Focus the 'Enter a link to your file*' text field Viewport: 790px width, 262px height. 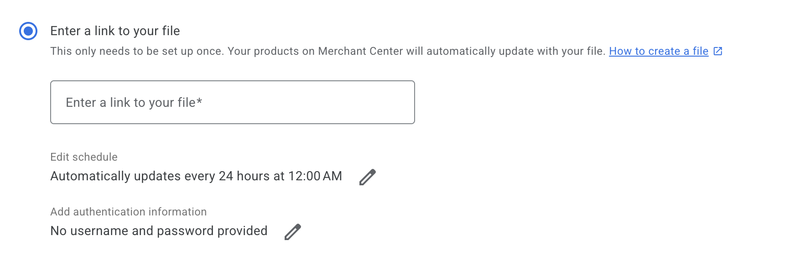[x=232, y=102]
